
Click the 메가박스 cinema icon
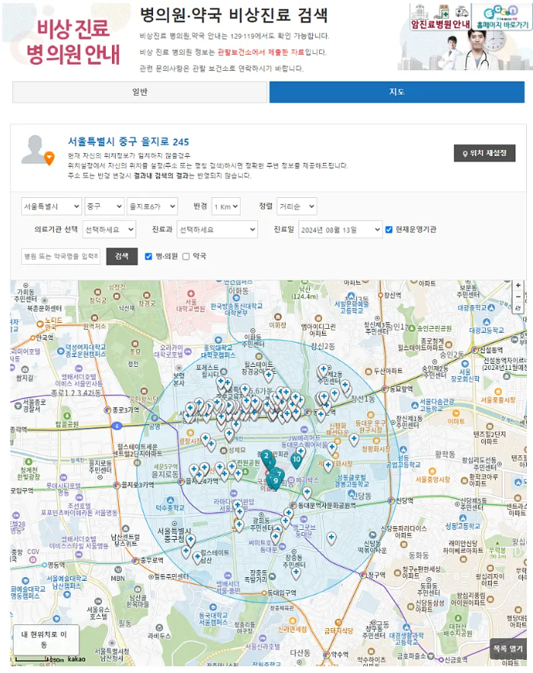point(291,480)
